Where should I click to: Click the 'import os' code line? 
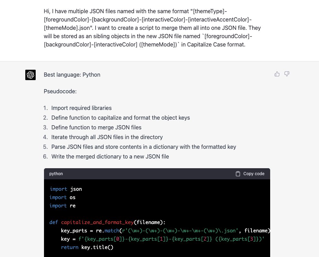(62, 198)
